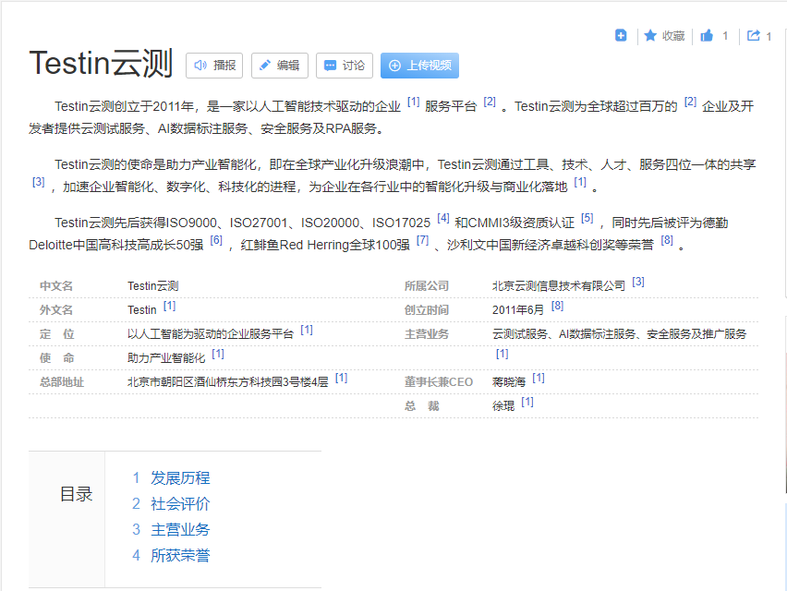Click the company name 北京云测信息技术有限公司

tap(558, 286)
